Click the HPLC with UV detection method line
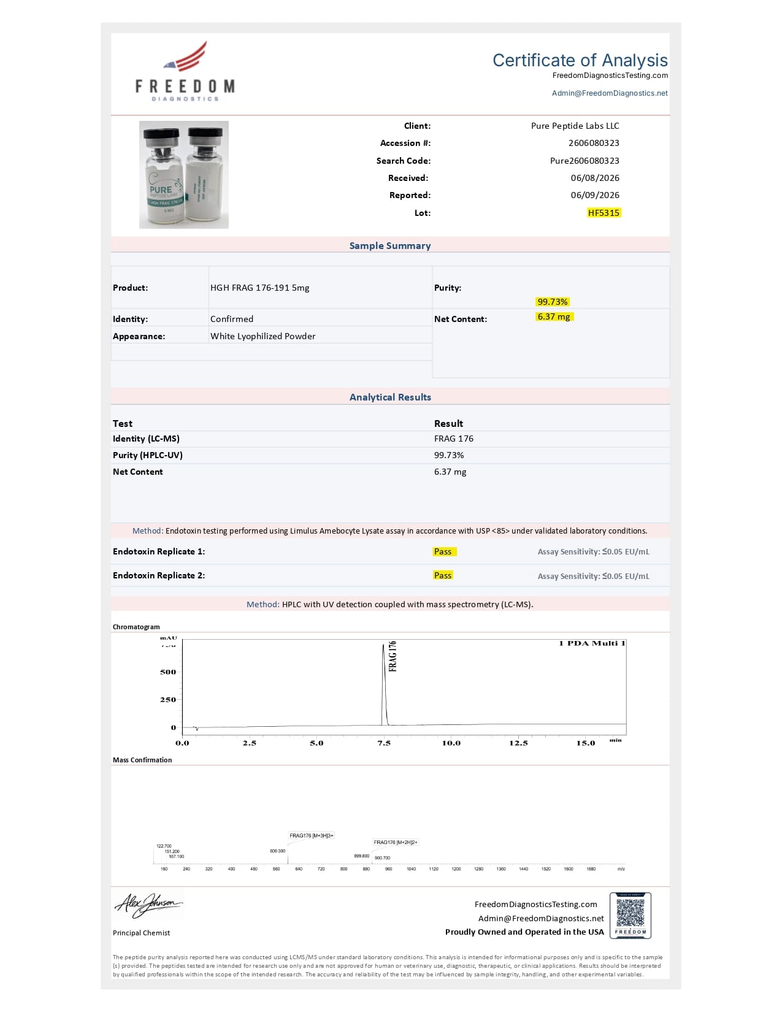The image size is (782, 1012). click(x=390, y=604)
